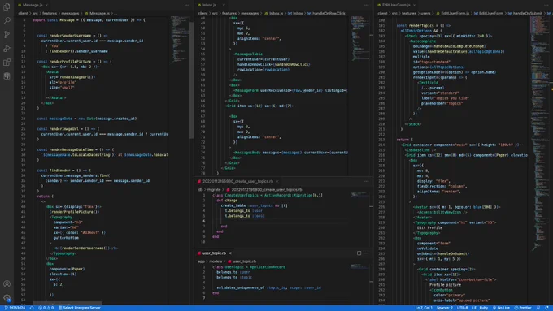This screenshot has width=553, height=311.
Task: Split the user_topic.rb editor
Action: coord(359,253)
